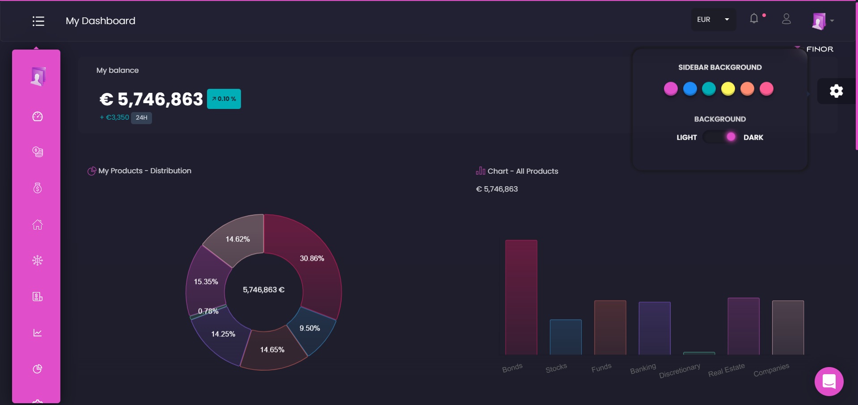Select the blue sidebar background color
Image resolution: width=858 pixels, height=405 pixels.
690,88
